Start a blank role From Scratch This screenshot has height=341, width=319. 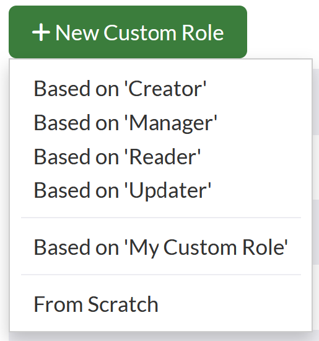point(160,304)
